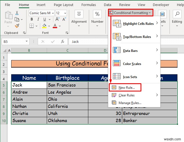This screenshot has width=184, height=142.
Task: Open the Developer tab
Action: click(x=161, y=5)
